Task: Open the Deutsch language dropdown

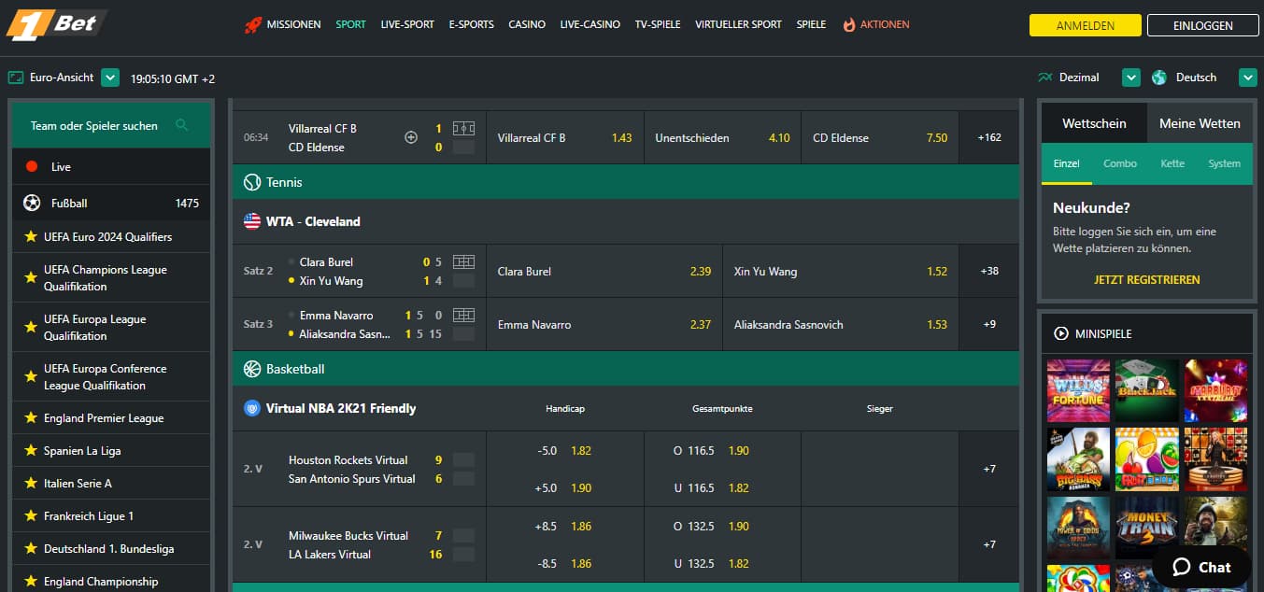Action: point(1248,78)
